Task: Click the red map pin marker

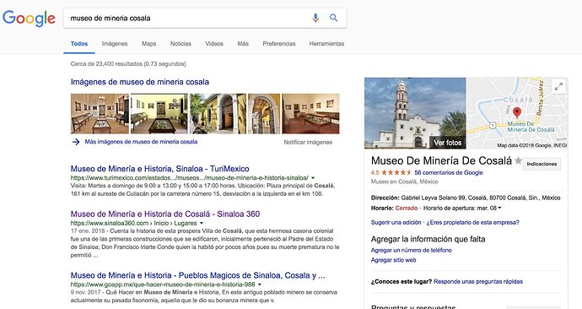Action: [517, 112]
